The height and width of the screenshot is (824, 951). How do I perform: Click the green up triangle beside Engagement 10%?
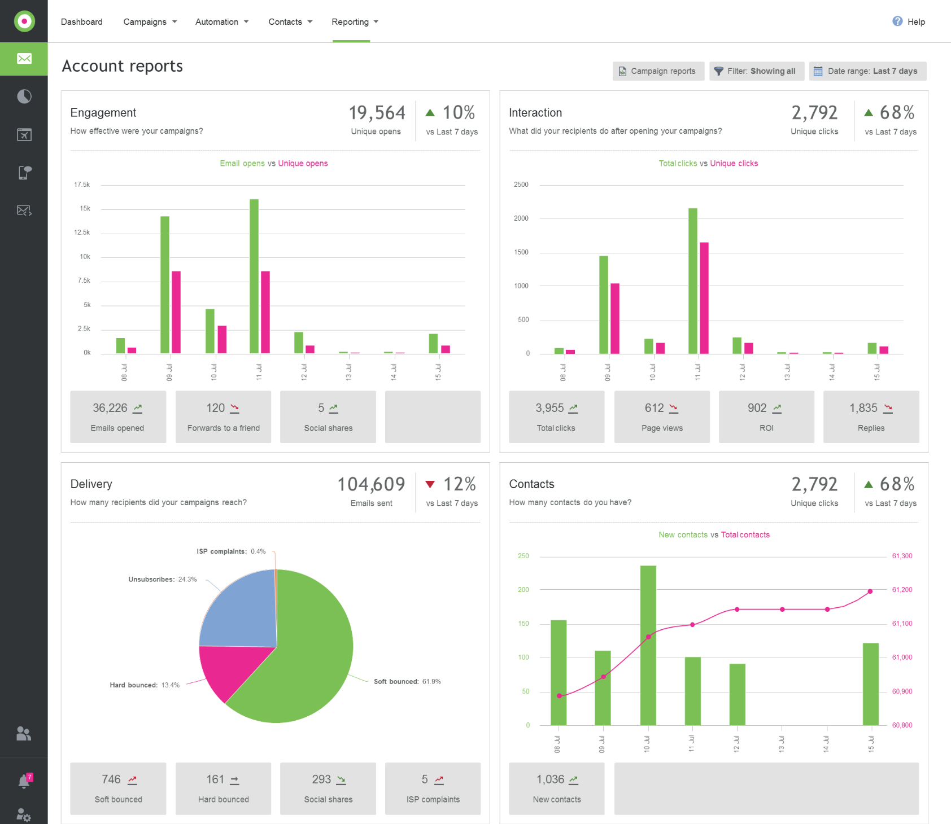pos(430,113)
